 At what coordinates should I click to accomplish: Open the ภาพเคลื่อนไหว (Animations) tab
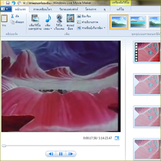[43, 9]
